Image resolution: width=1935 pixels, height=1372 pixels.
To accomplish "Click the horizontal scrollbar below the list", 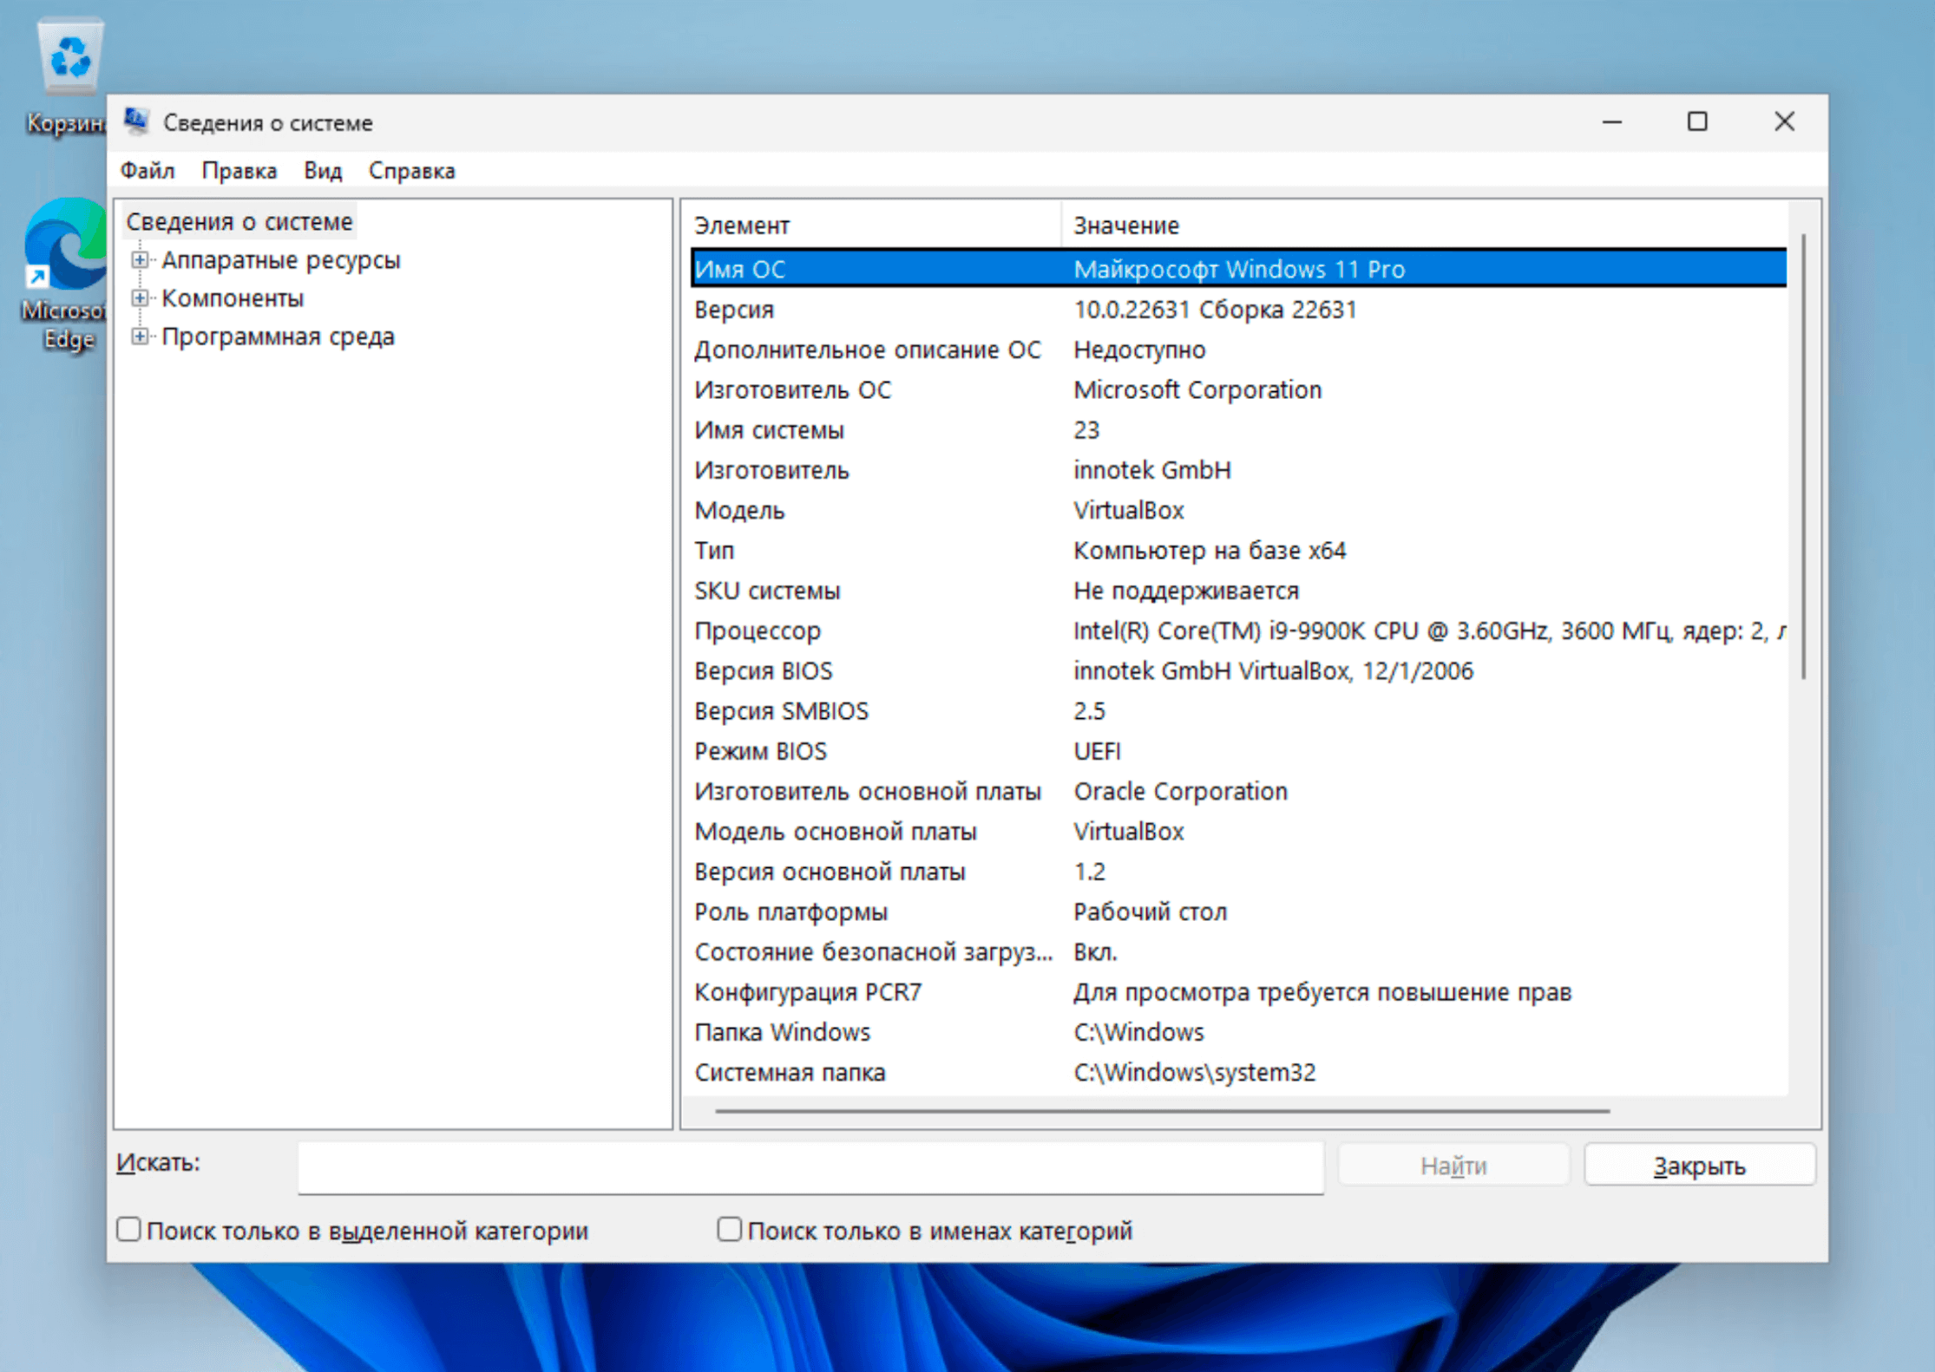I will point(1161,1110).
